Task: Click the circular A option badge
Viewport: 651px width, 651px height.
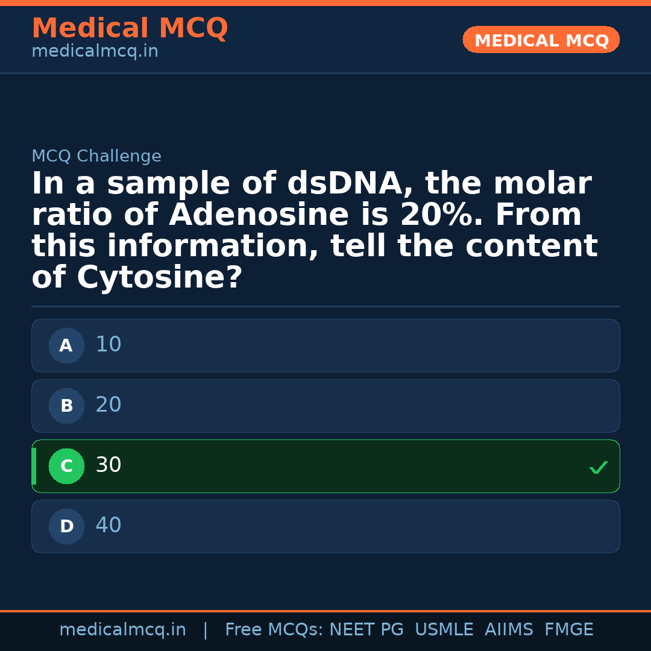Action: point(66,346)
